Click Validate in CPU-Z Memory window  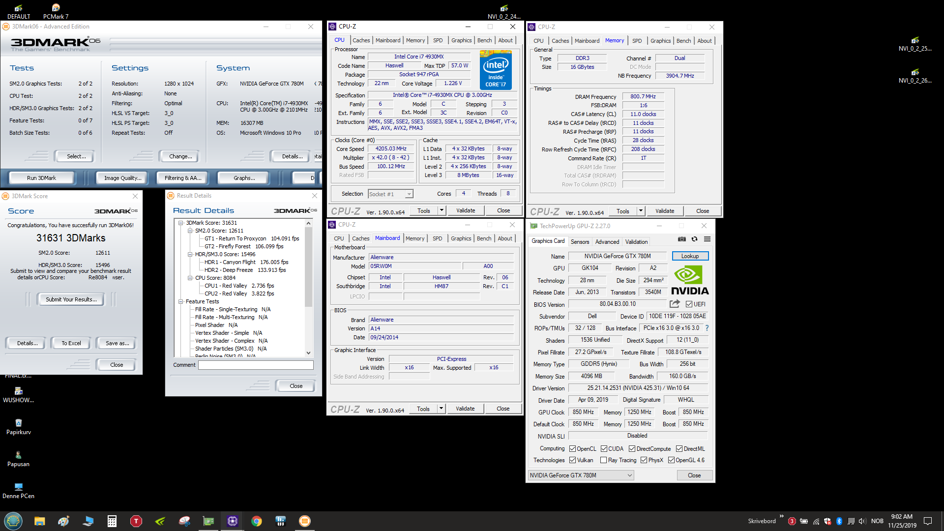click(x=664, y=211)
